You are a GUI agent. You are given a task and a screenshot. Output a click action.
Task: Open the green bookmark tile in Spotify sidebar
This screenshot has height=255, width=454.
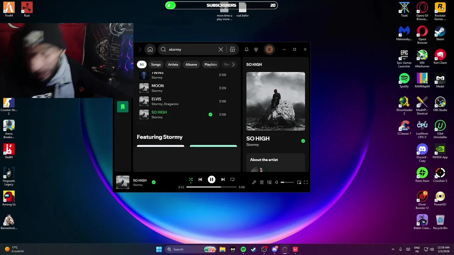tap(123, 107)
